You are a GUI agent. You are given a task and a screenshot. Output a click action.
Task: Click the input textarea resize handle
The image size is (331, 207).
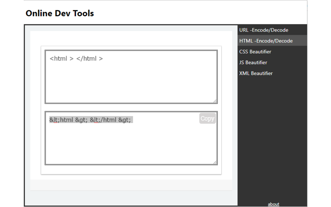coord(215,101)
